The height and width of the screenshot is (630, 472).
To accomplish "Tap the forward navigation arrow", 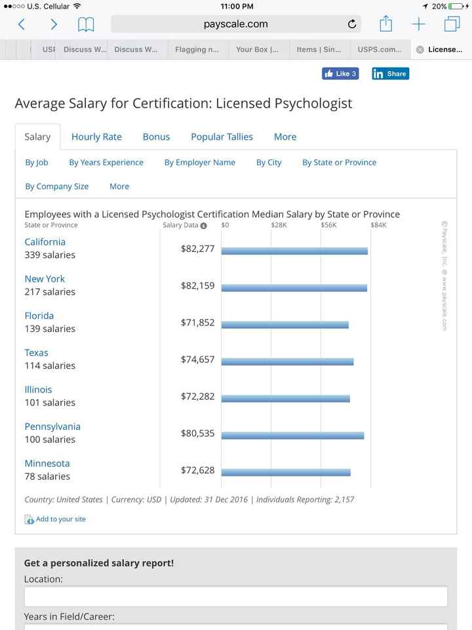I will (54, 24).
